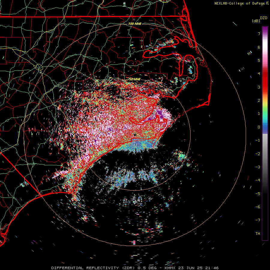Click the 1 value on the color scale
The image size is (270, 270).
[259, 114]
